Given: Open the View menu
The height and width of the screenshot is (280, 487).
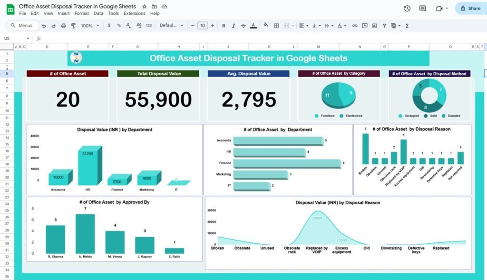Looking at the screenshot, I should (x=48, y=13).
